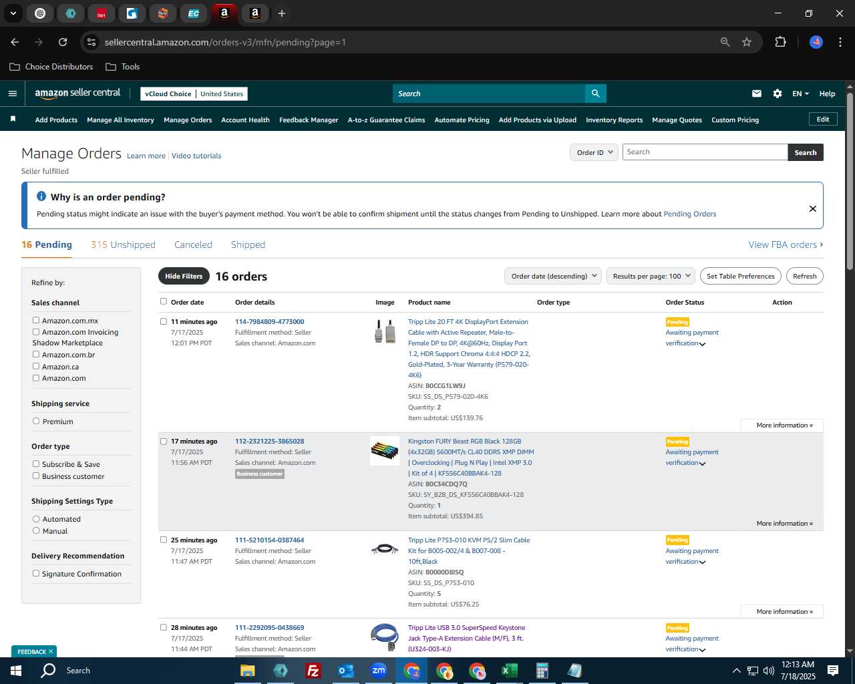Image resolution: width=855 pixels, height=684 pixels.
Task: Open the tab search dropdown arrow
Action: click(13, 13)
